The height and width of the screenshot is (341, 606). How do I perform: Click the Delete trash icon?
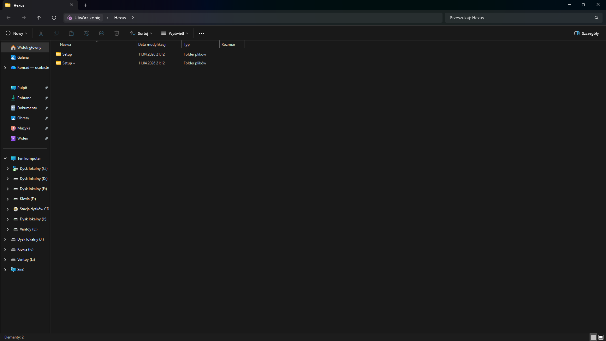click(x=117, y=33)
